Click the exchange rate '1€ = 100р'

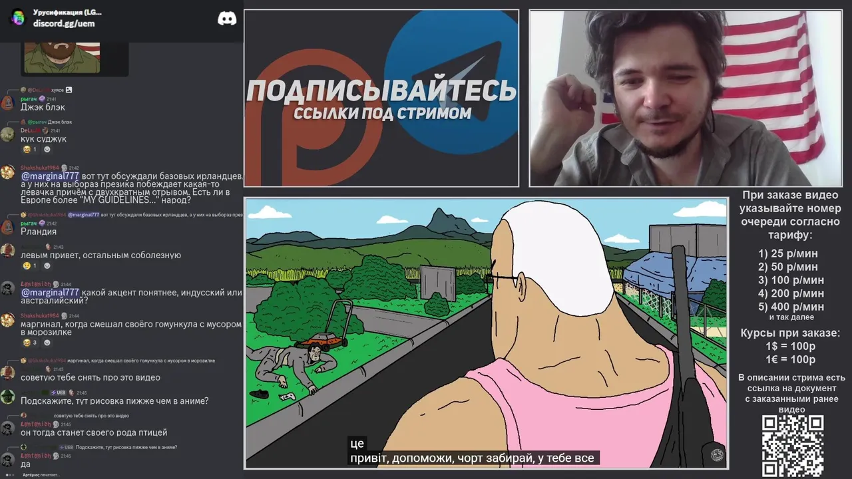[790, 360]
